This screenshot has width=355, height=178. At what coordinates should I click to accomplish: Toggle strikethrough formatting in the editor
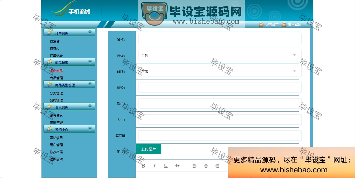coord(177,166)
